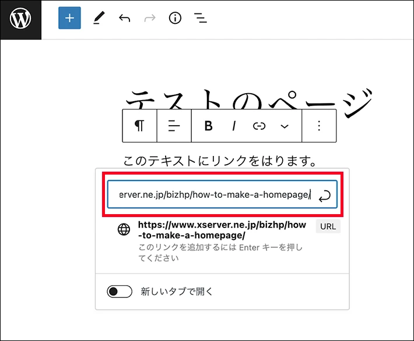
Task: Click the redo arrow
Action: click(150, 19)
